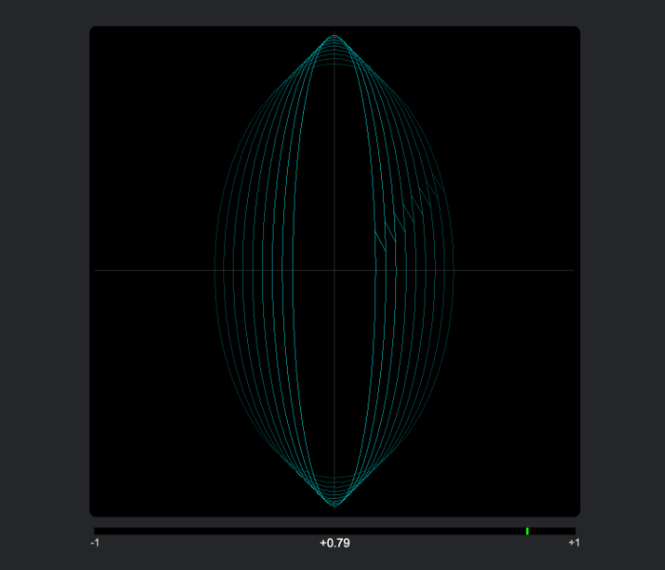Click the vectorscope goniometer display
665x570 pixels.
pyautogui.click(x=334, y=272)
